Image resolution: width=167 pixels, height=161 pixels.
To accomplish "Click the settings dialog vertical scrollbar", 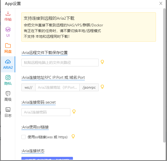I will 164,75.
